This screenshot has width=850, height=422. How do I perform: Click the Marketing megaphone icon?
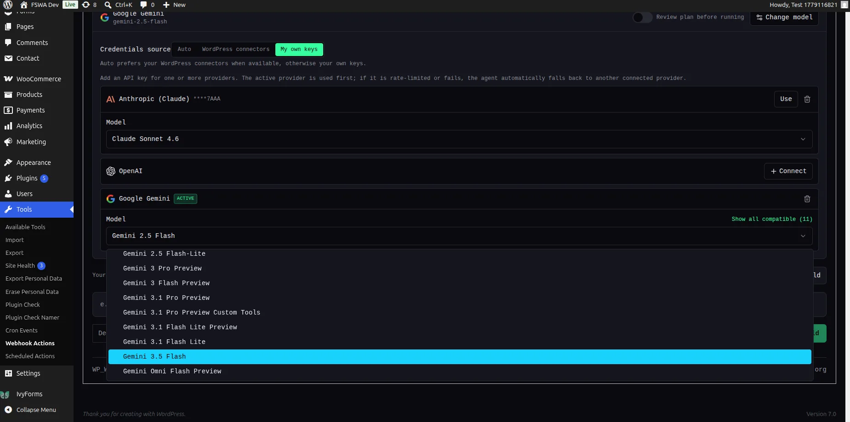tap(8, 142)
